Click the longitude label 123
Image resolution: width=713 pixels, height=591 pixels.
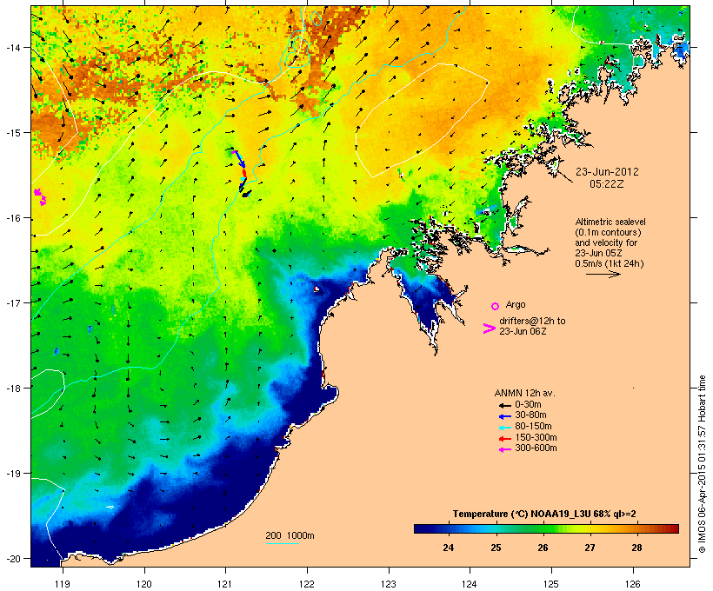pos(389,584)
